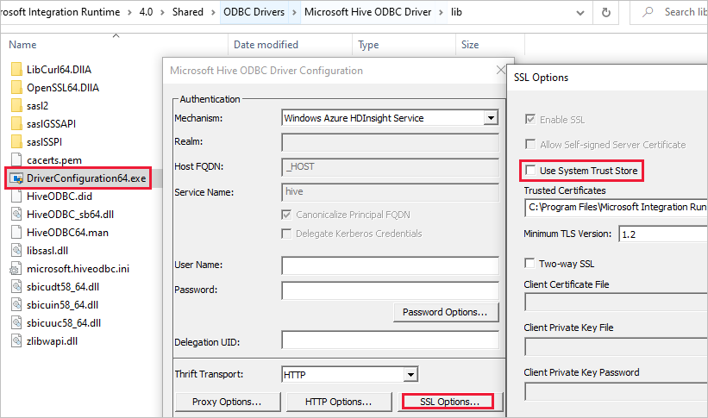Click the Client Private Key File field

coord(616,346)
